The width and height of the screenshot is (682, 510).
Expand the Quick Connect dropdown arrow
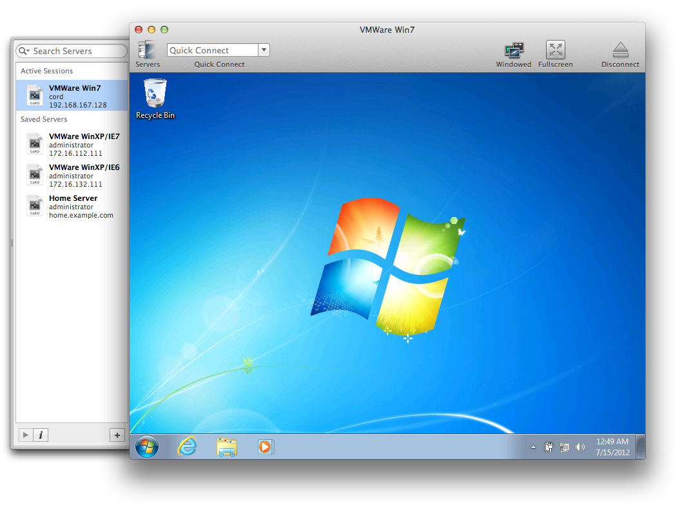264,50
